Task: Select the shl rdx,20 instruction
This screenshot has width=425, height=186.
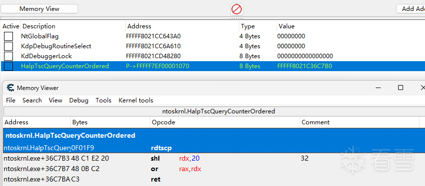Action: [214, 158]
